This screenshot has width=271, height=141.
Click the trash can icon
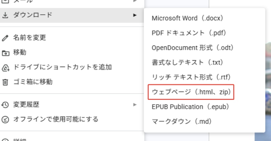click(5, 82)
